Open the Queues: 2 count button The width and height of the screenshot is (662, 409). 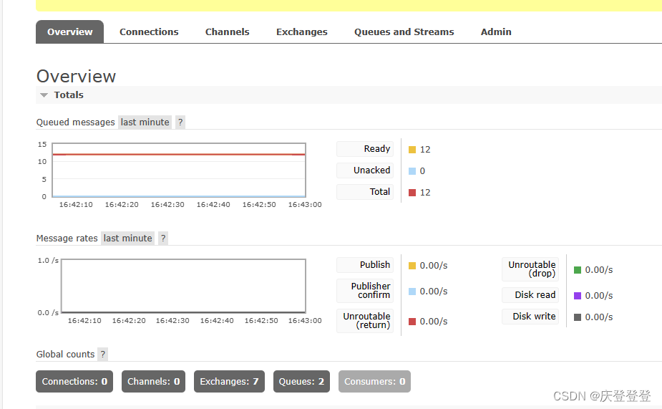point(301,382)
